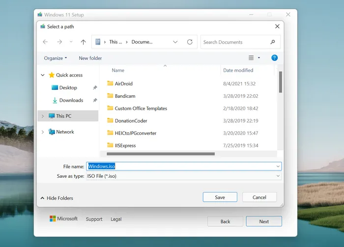Close the Select a path dialog

pos(277,27)
